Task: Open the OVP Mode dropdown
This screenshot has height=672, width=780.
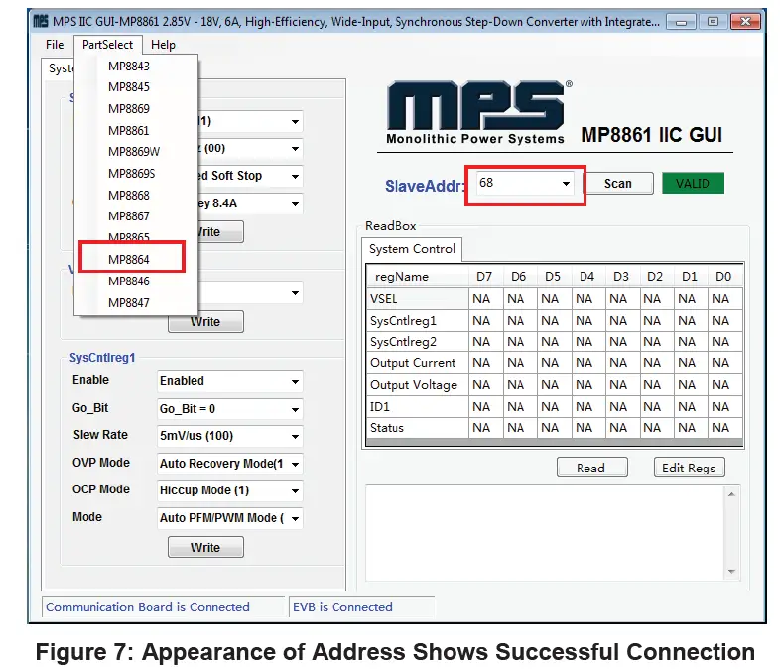Action: coord(230,464)
